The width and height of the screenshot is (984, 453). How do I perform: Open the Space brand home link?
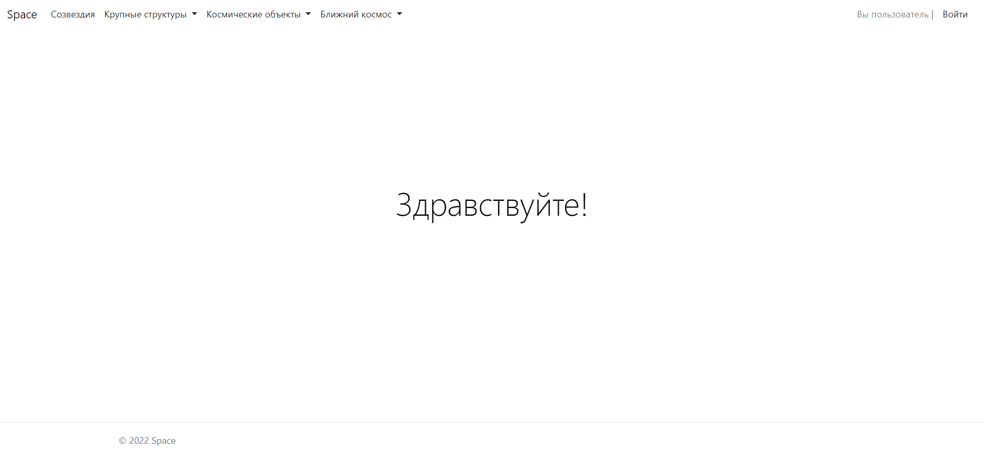(22, 14)
